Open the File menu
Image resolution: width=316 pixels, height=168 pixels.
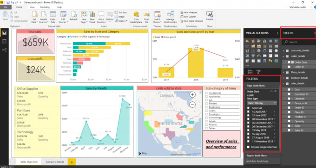point(6,7)
